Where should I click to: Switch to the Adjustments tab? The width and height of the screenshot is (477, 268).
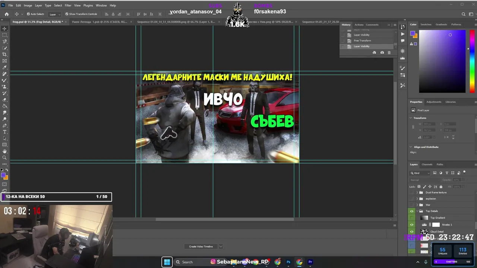tap(434, 102)
